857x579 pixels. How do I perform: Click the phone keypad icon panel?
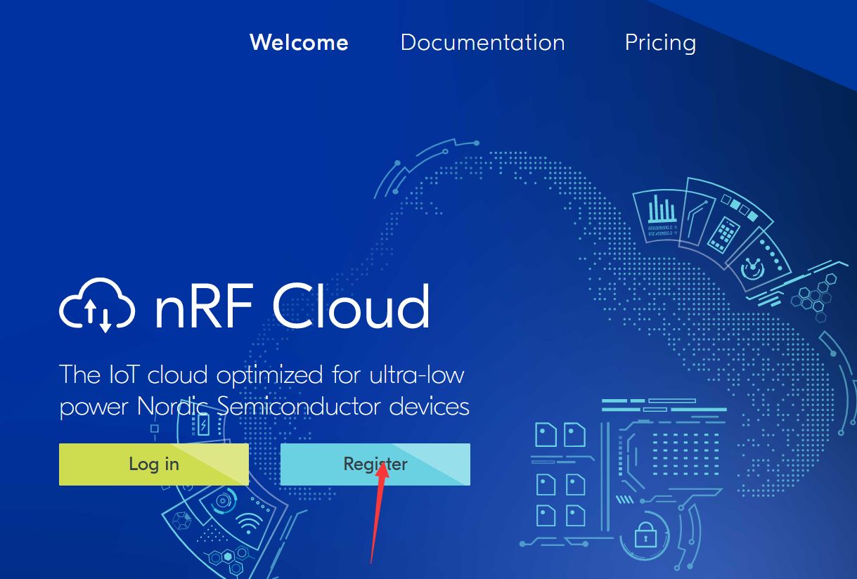[722, 234]
